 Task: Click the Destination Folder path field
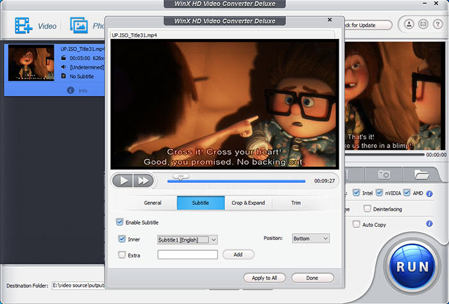[x=78, y=285]
